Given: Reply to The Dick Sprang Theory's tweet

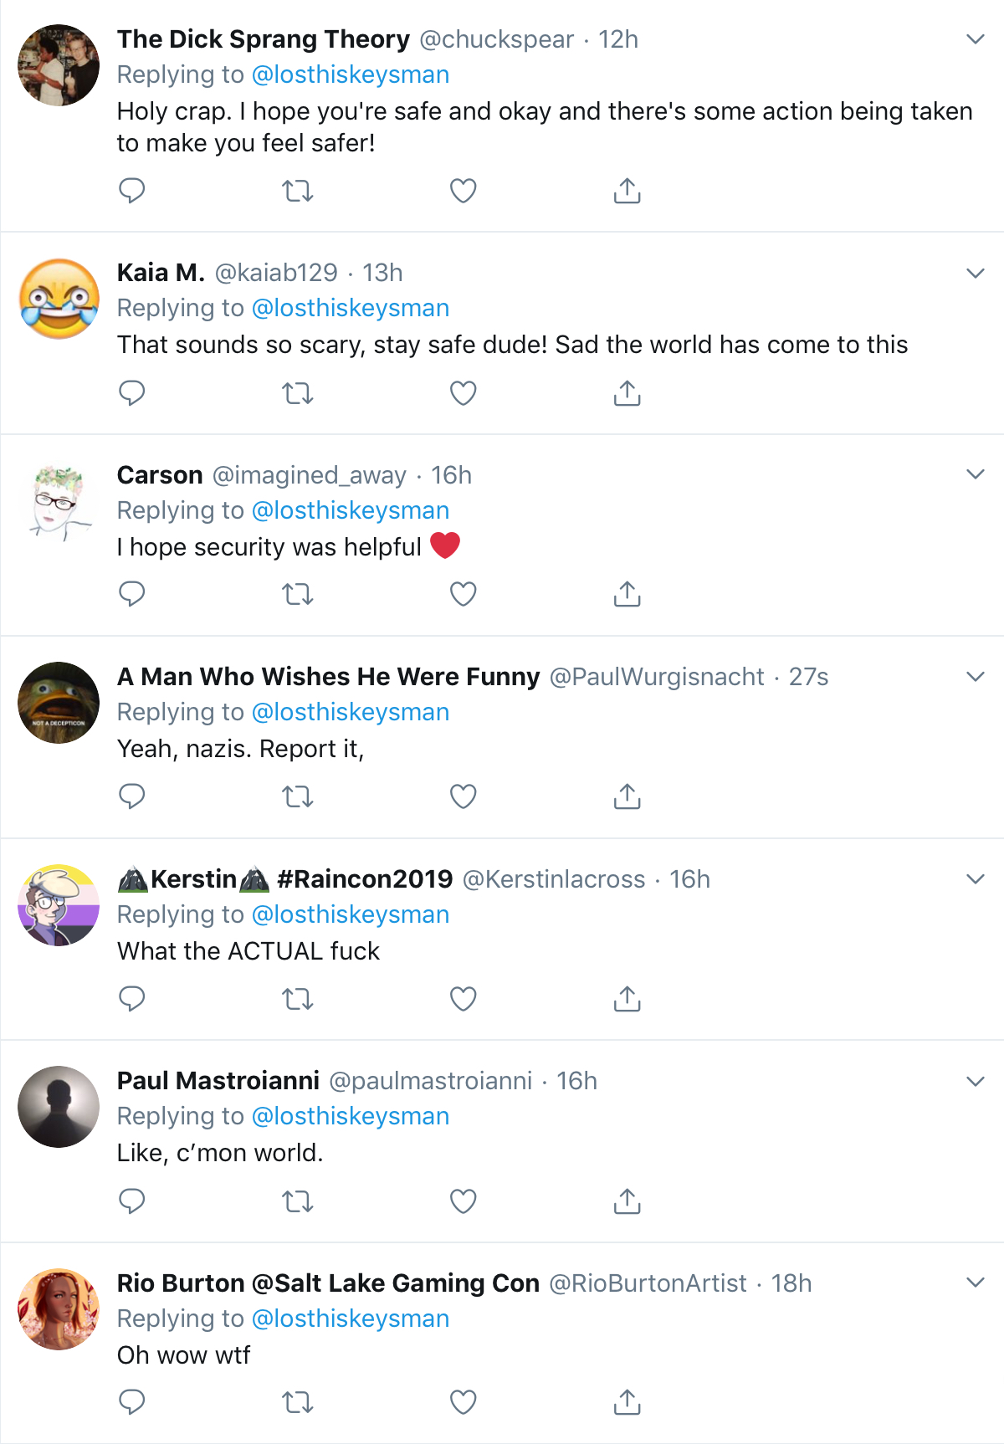Looking at the screenshot, I should point(131,191).
